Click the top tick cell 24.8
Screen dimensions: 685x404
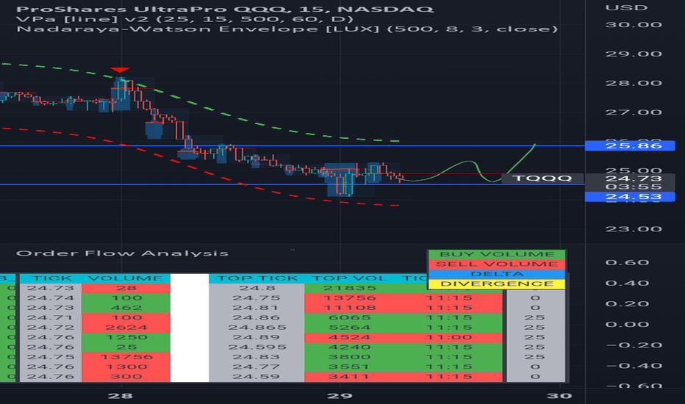click(x=257, y=288)
